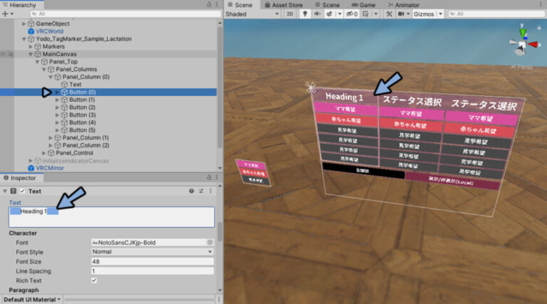This screenshot has height=304, width=547.
Task: Open the Text component preset icon
Action: tap(201, 191)
